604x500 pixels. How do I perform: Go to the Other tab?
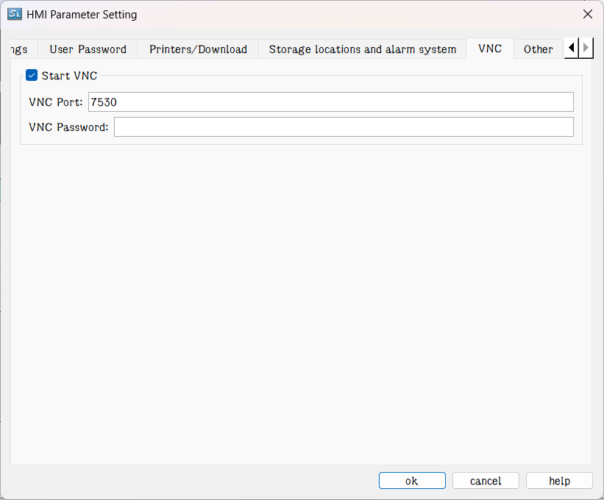tap(538, 49)
